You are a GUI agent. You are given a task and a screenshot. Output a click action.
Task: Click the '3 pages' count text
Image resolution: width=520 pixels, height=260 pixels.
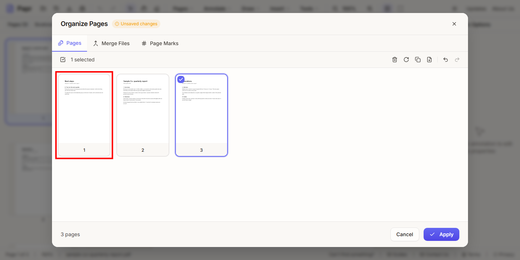point(70,234)
